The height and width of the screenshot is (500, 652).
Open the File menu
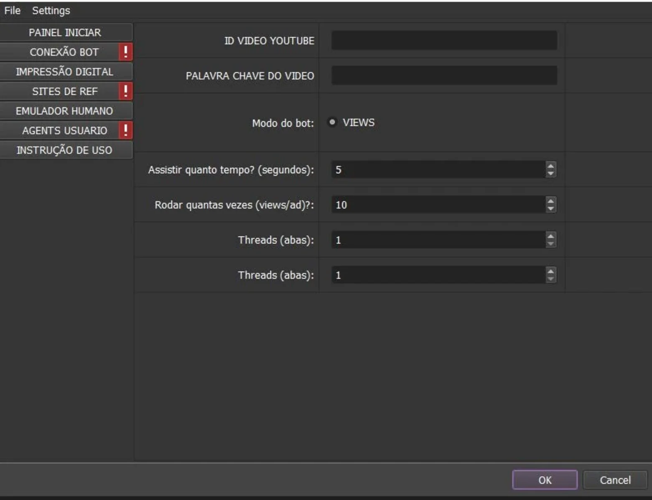pyautogui.click(x=12, y=10)
